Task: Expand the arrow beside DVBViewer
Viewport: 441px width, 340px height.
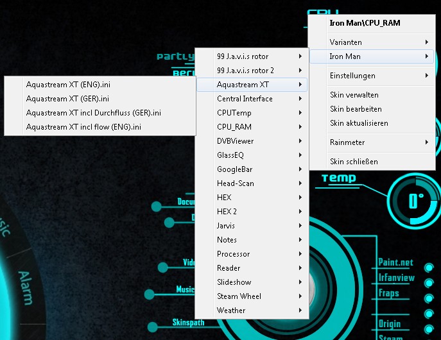Action: click(x=300, y=141)
